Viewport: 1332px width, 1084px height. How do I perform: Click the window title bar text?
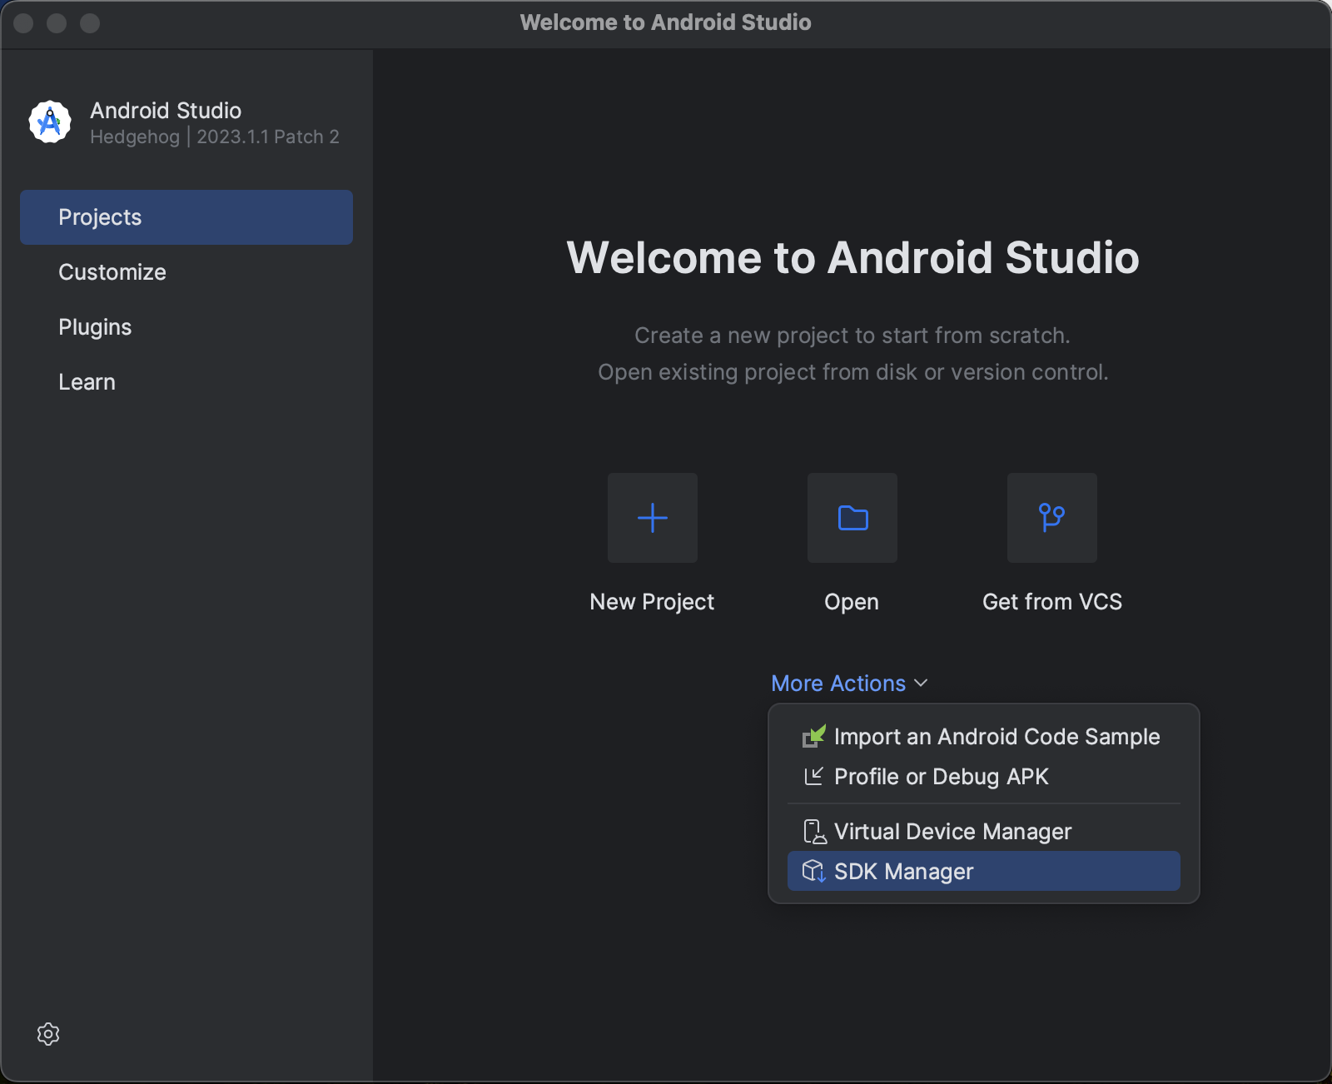coord(666,22)
